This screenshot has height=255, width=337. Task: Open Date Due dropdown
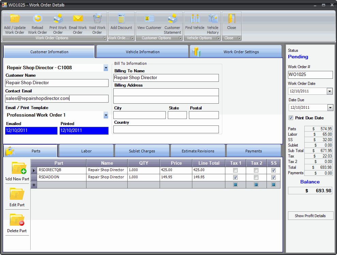330,108
